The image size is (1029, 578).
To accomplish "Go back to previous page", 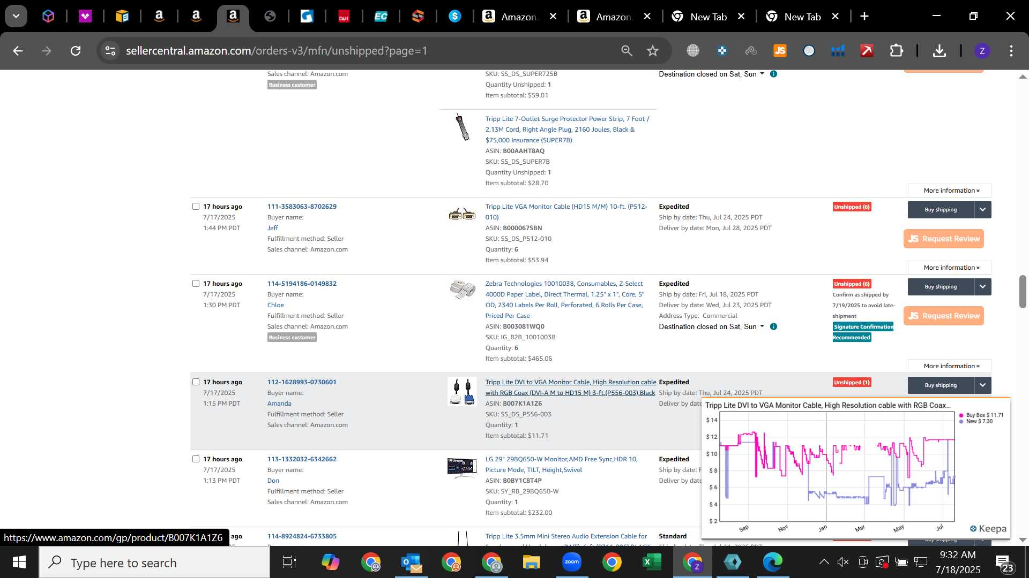I will (x=18, y=51).
